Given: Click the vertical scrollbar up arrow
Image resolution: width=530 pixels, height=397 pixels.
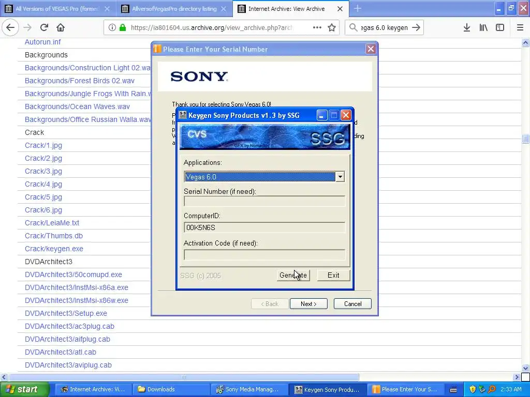Looking at the screenshot, I should coord(525,42).
